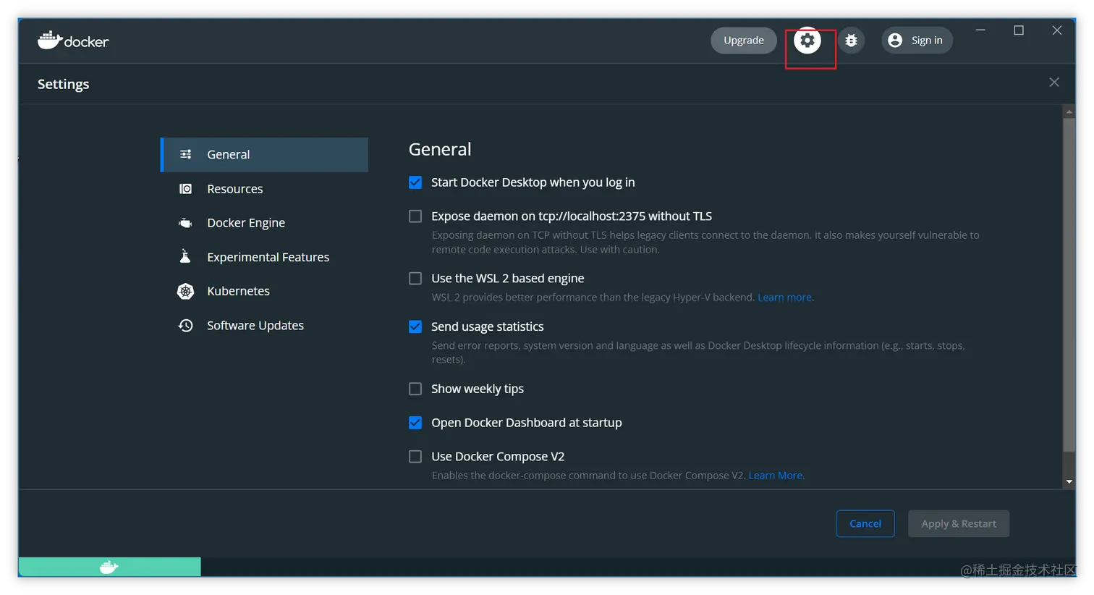Disable Start Docker Desktop when you log in
The image size is (1094, 595).
(415, 182)
